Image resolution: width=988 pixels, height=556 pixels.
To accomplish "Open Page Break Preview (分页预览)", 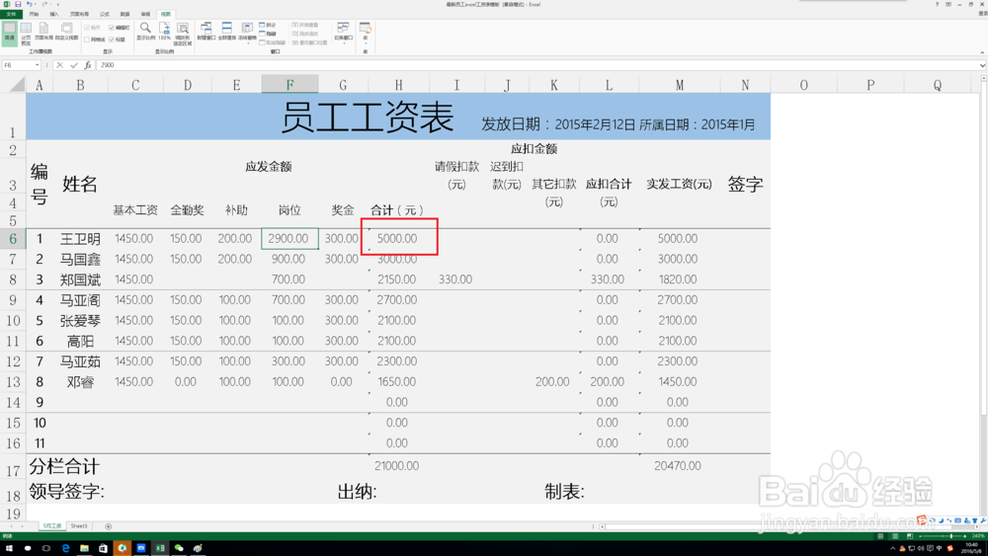I will (x=26, y=34).
